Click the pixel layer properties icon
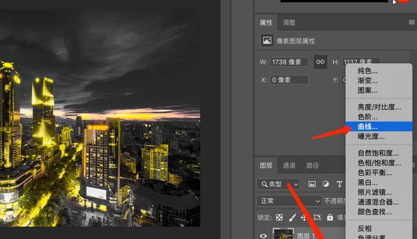The width and height of the screenshot is (417, 239). point(267,40)
